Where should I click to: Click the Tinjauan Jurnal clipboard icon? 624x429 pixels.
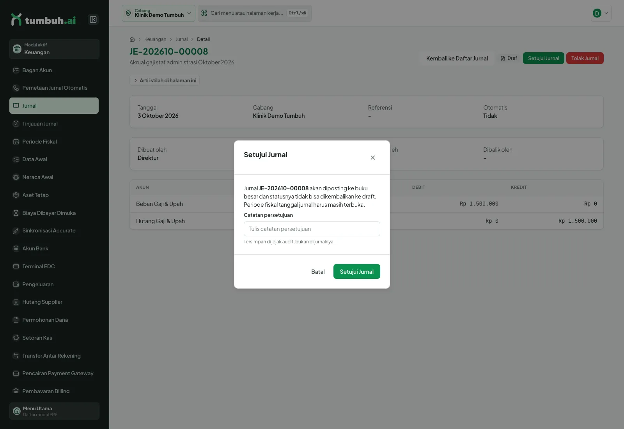click(x=16, y=124)
